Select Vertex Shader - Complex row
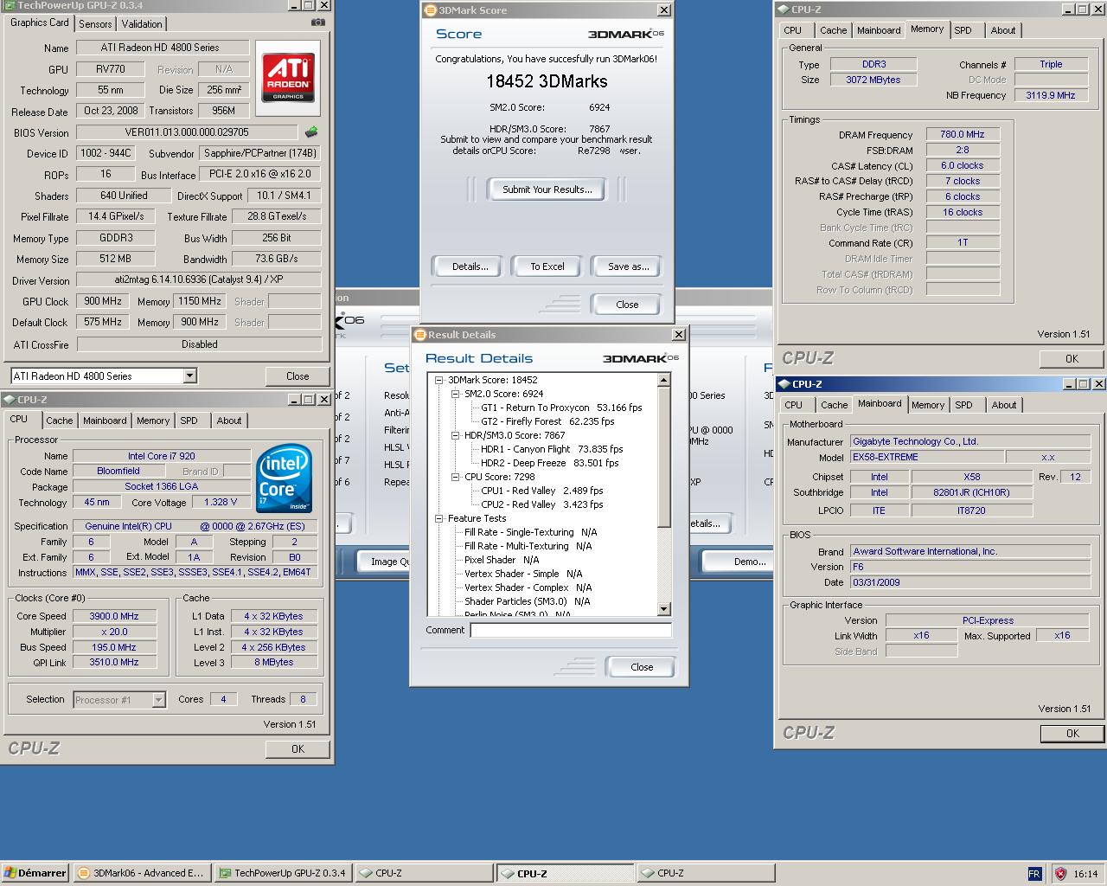This screenshot has width=1107, height=886. [528, 587]
